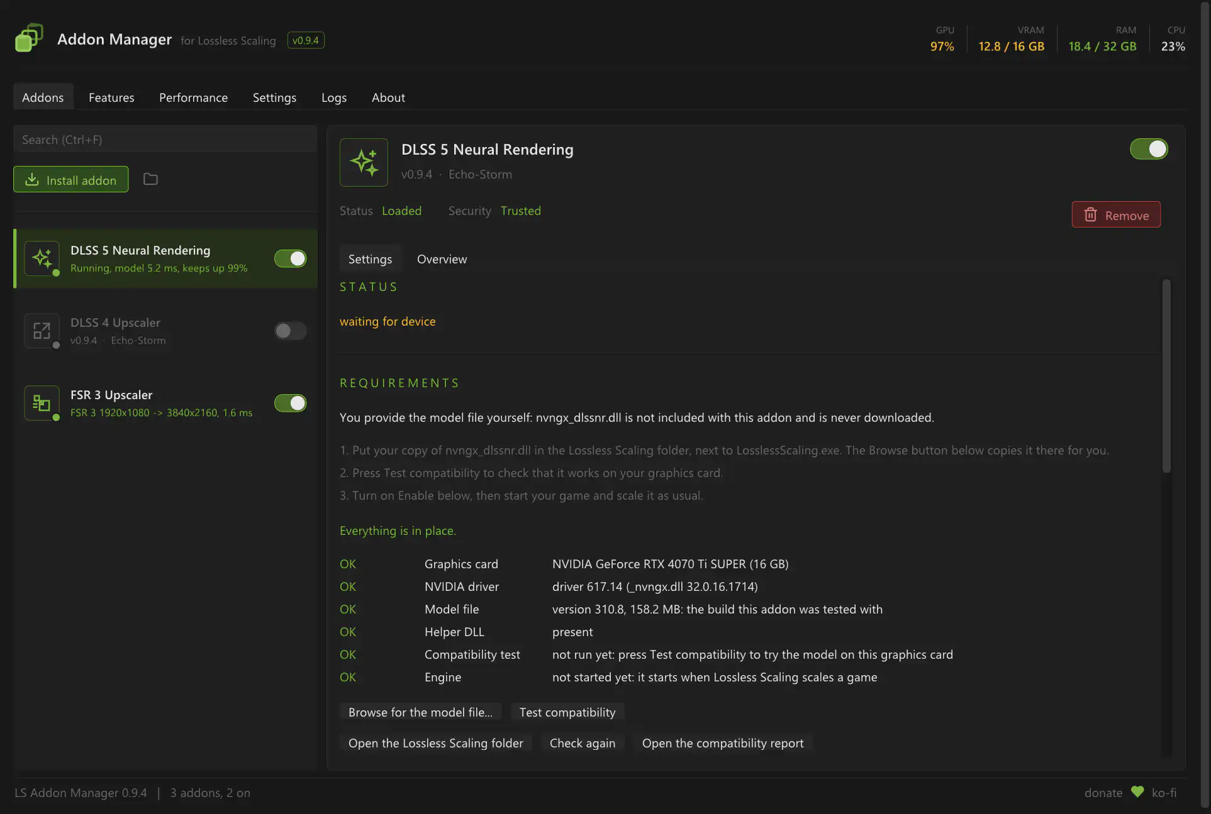This screenshot has height=814, width=1211.
Task: Switch to the Addons tab
Action: 43,97
